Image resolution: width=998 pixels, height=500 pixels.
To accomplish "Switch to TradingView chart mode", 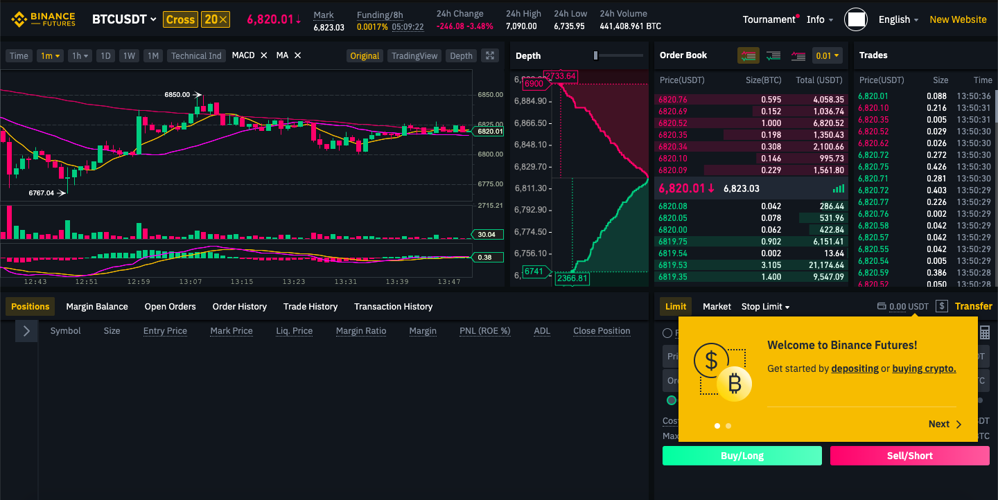I will click(414, 55).
